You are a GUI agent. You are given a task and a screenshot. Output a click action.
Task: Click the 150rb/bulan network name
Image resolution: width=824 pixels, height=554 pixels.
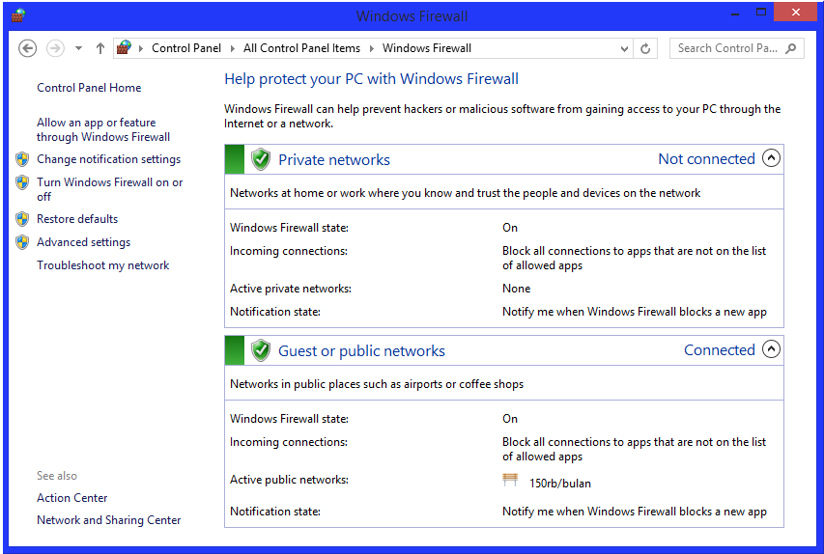(x=559, y=484)
